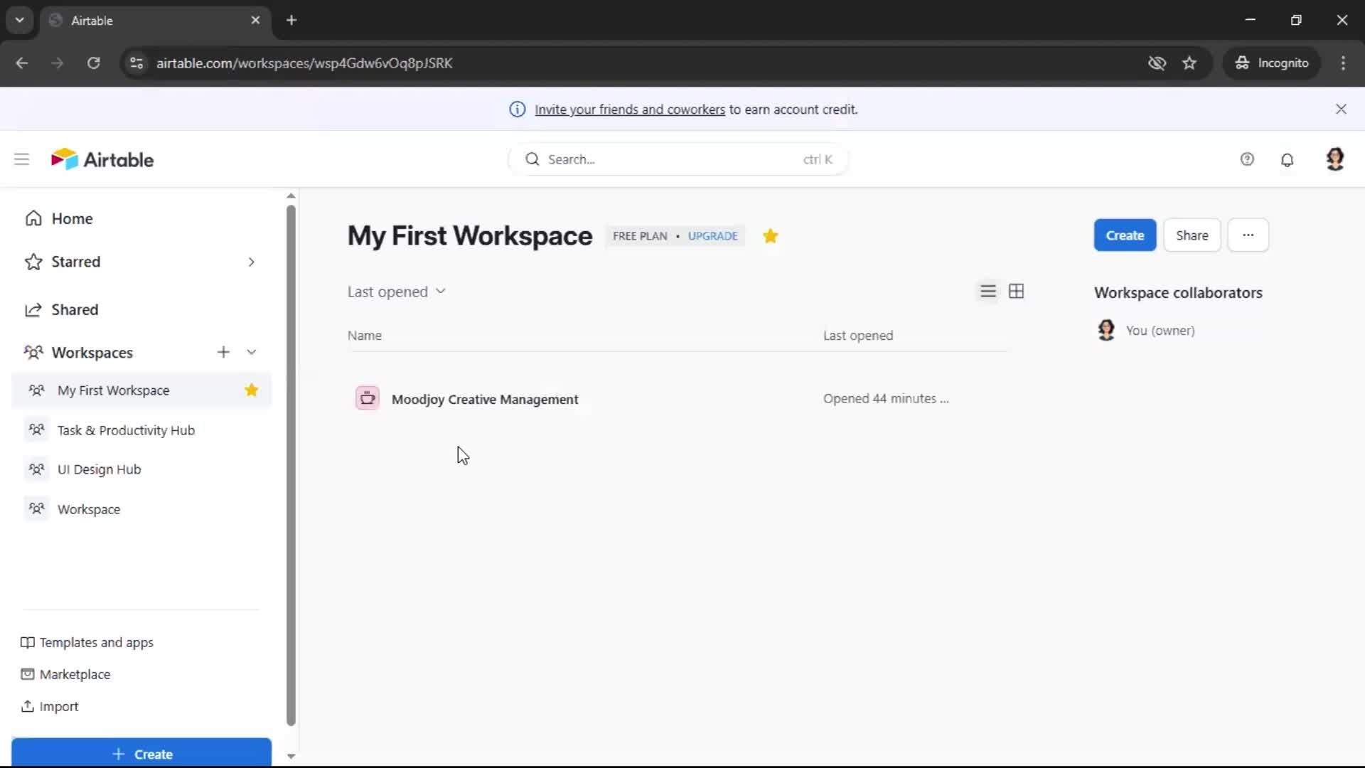Click the FREE PLAN badge
This screenshot has width=1365, height=768.
pyautogui.click(x=640, y=236)
